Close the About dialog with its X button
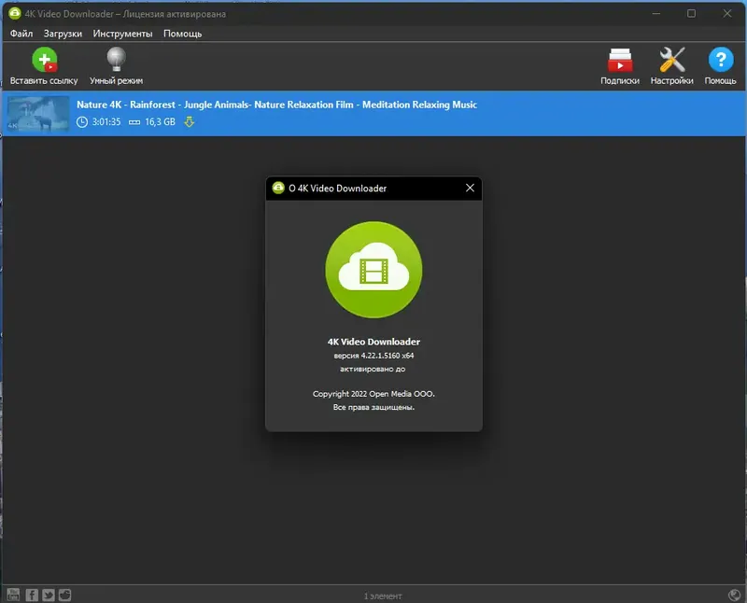The image size is (747, 603). click(x=470, y=187)
